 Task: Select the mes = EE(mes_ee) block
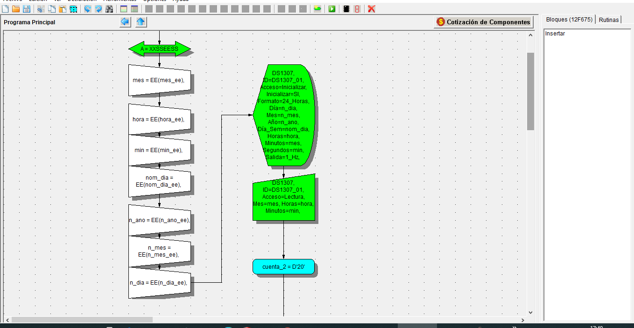pos(160,80)
